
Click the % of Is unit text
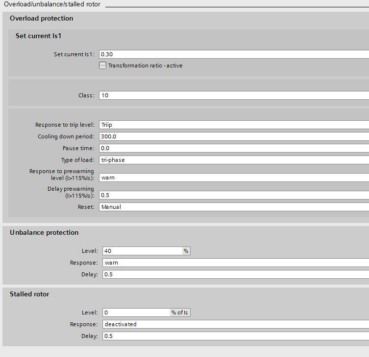180,312
